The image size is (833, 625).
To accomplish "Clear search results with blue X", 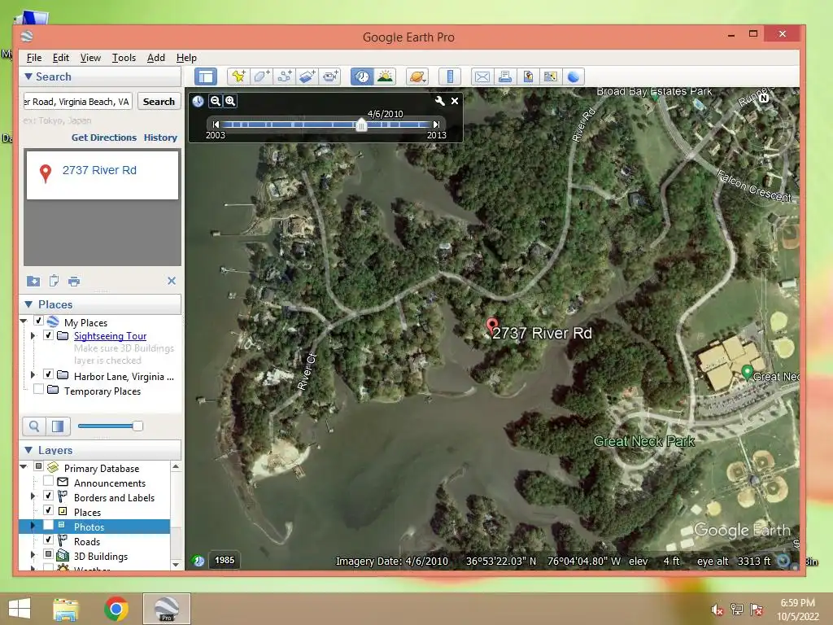I will 172,281.
